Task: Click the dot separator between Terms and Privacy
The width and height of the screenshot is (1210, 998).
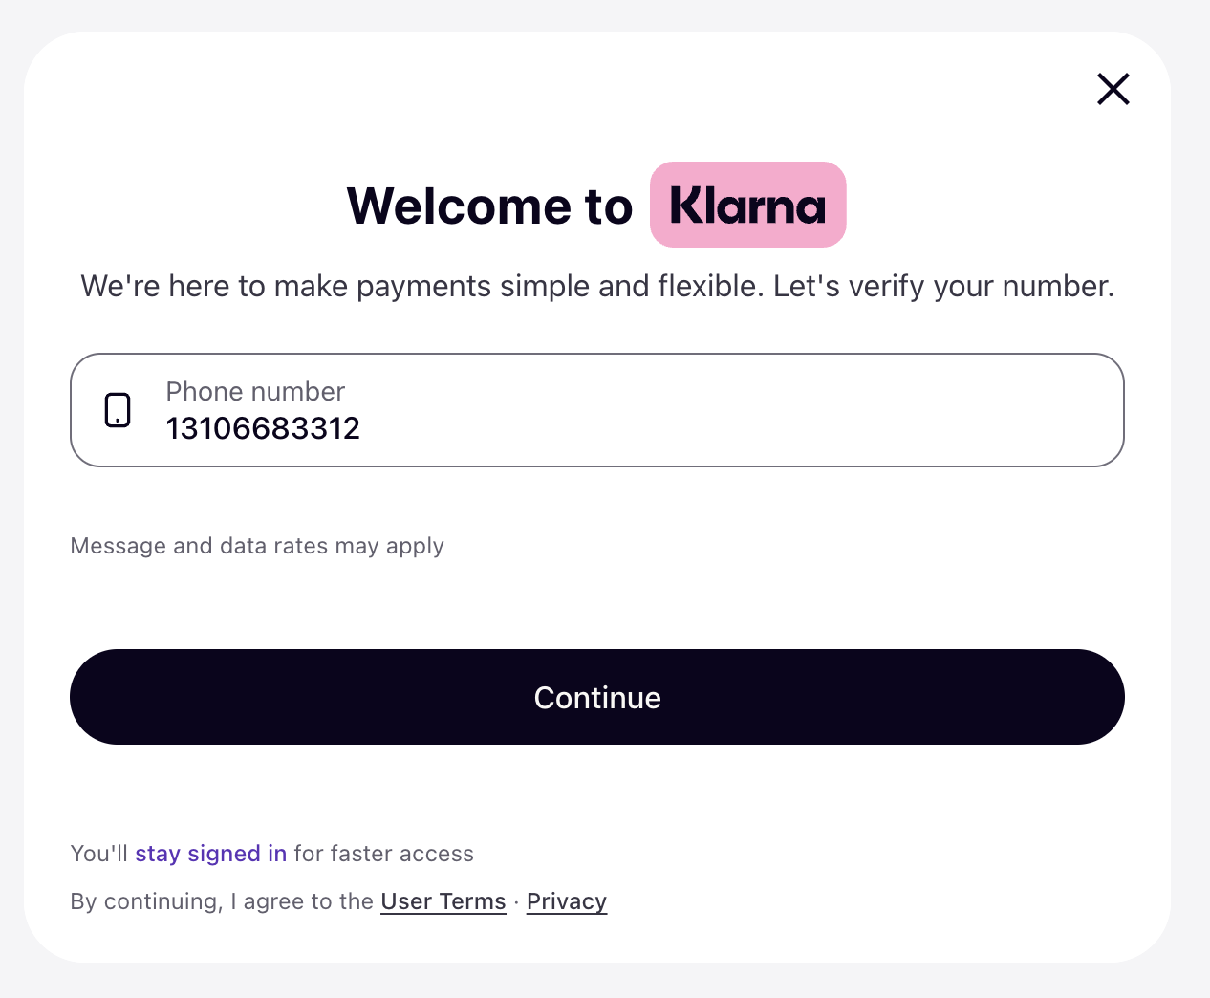Action: coord(516,902)
